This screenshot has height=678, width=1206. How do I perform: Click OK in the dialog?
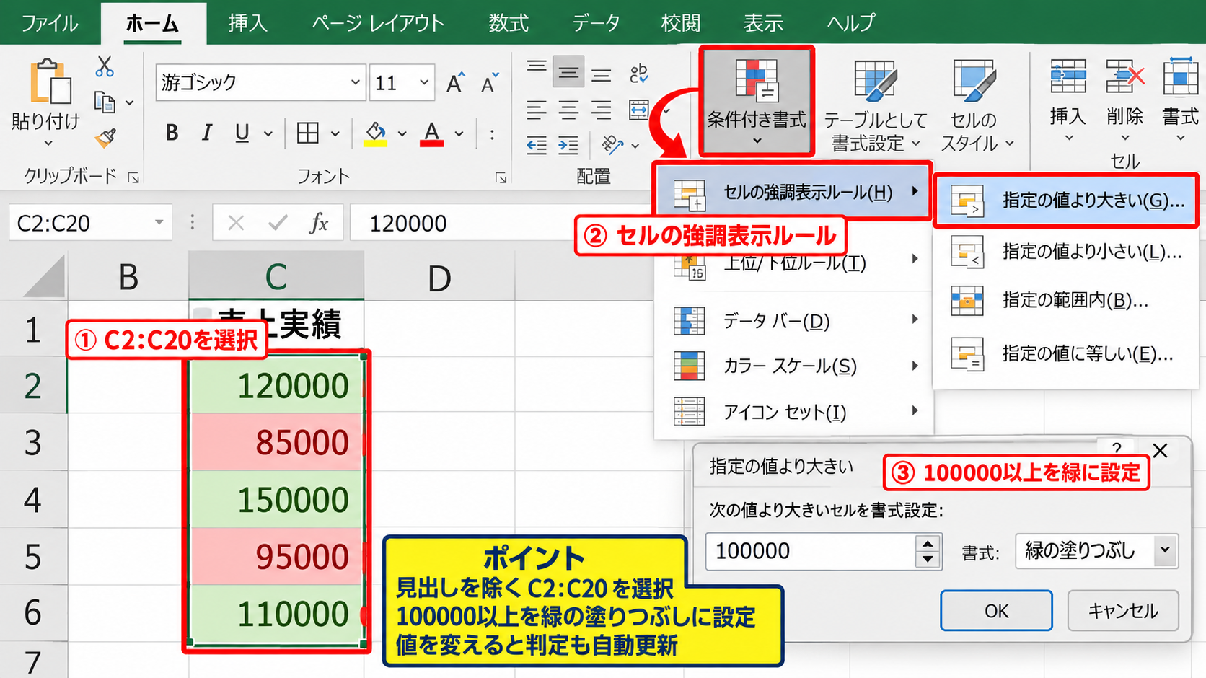(x=996, y=611)
